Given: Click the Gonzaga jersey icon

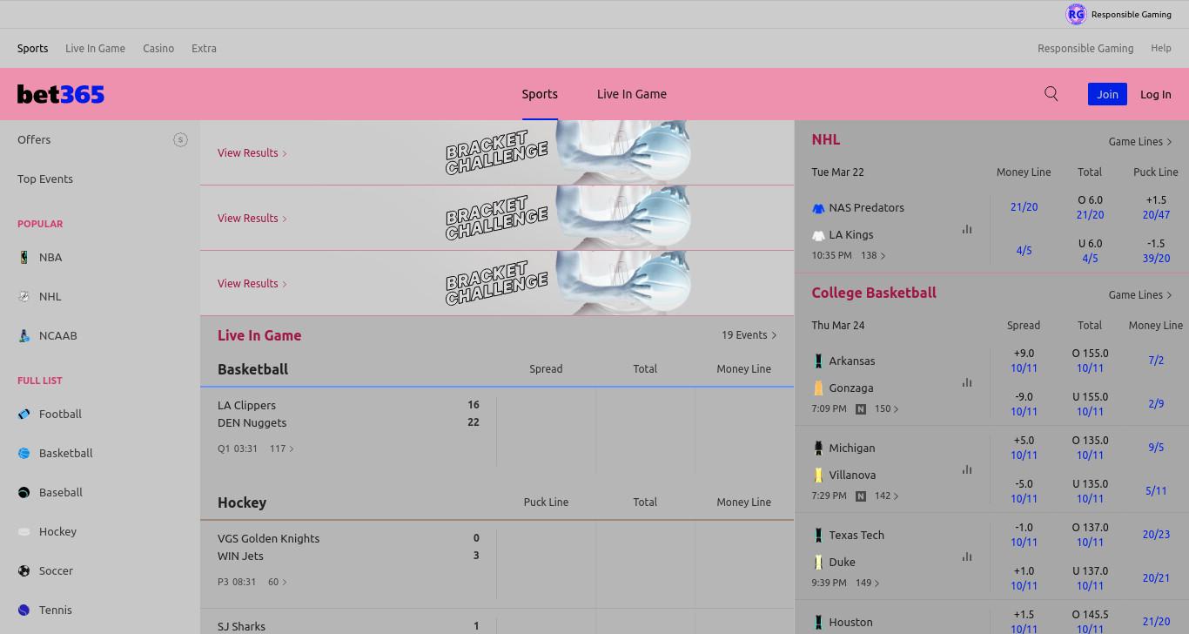Looking at the screenshot, I should tap(818, 388).
